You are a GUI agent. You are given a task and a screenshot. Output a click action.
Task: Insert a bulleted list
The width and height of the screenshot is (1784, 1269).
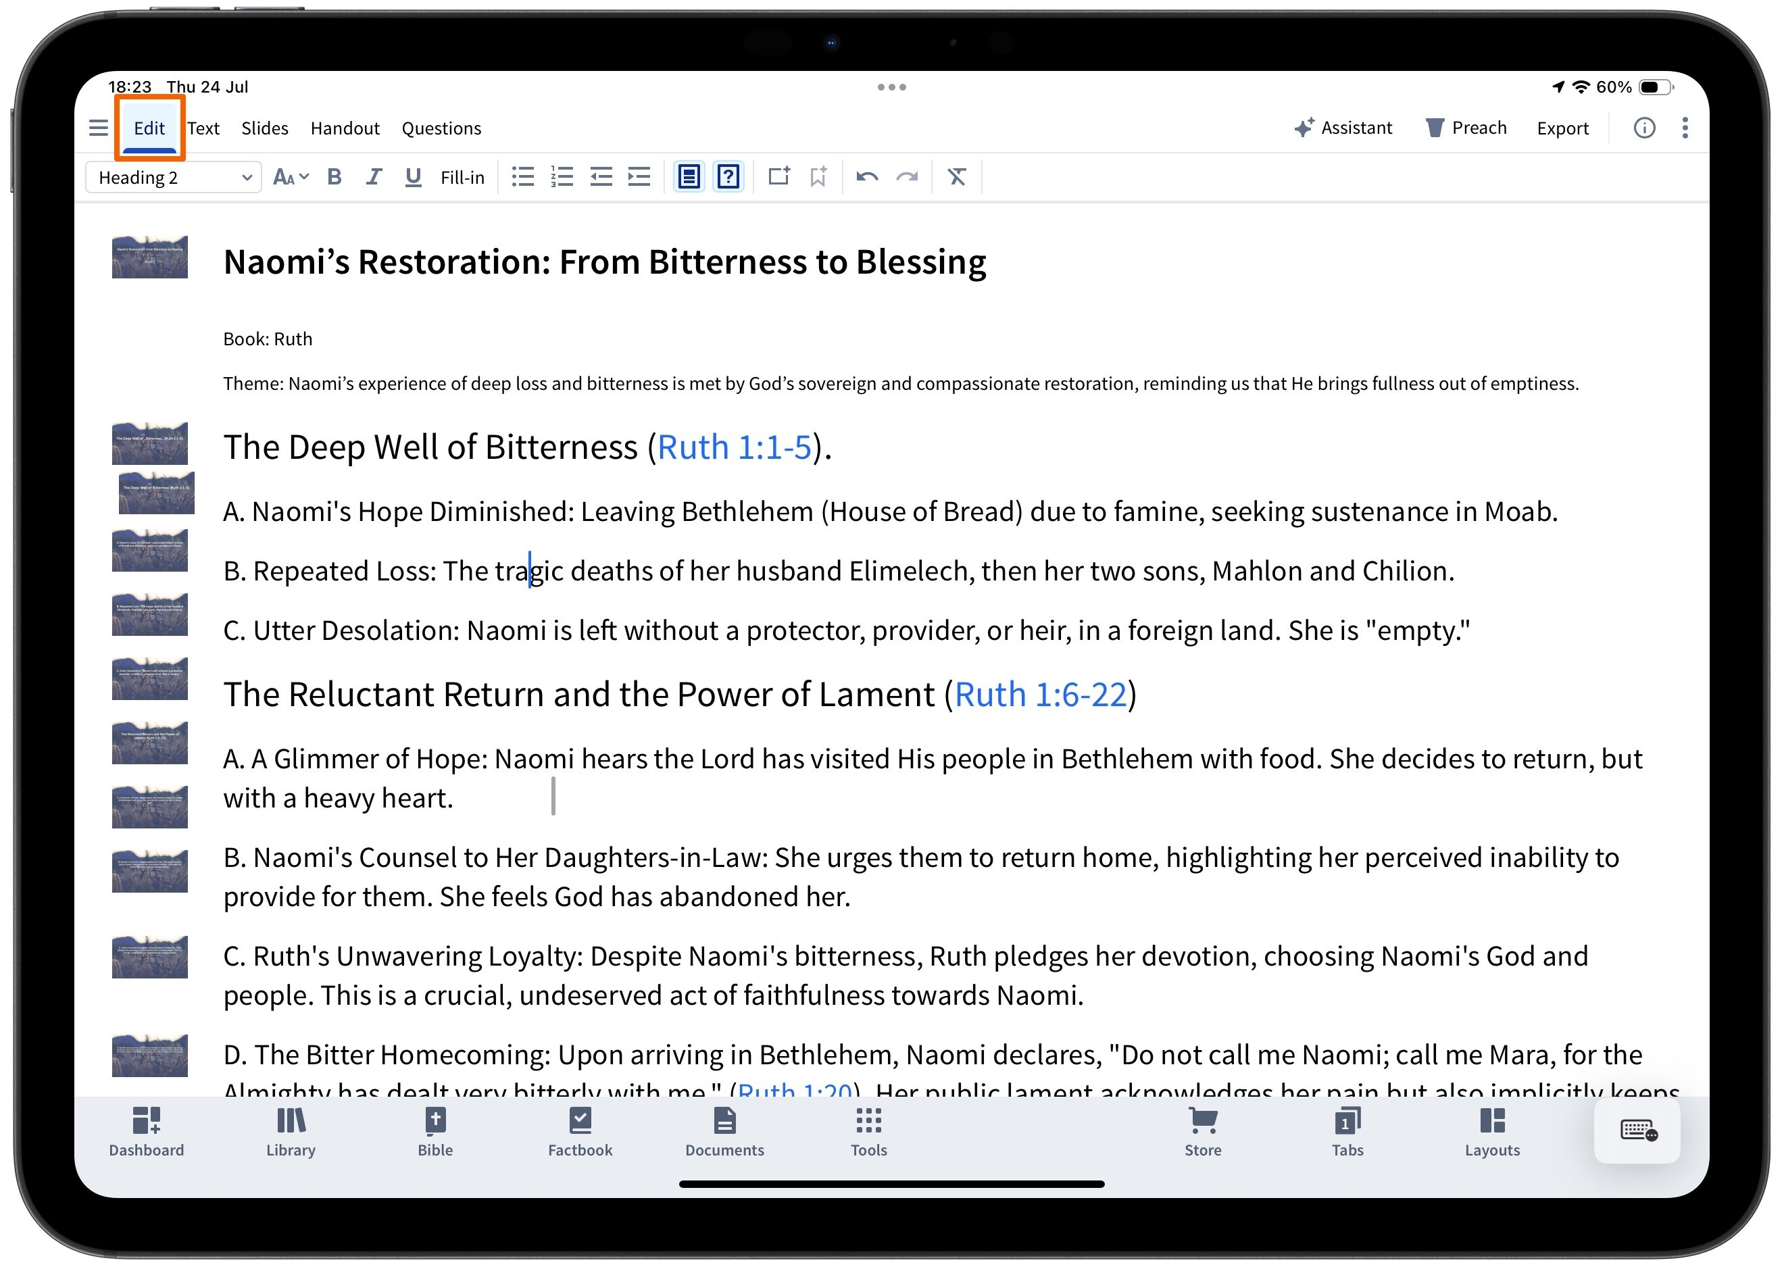pyautogui.click(x=523, y=178)
